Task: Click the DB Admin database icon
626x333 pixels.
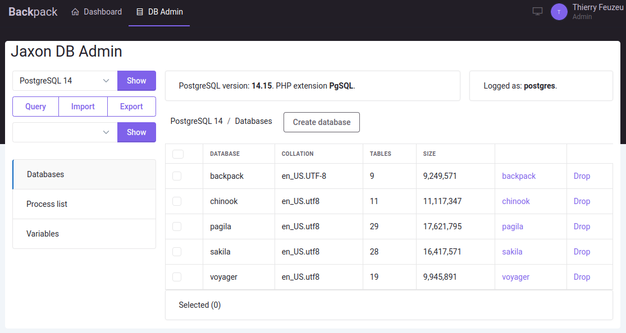Action: tap(140, 12)
